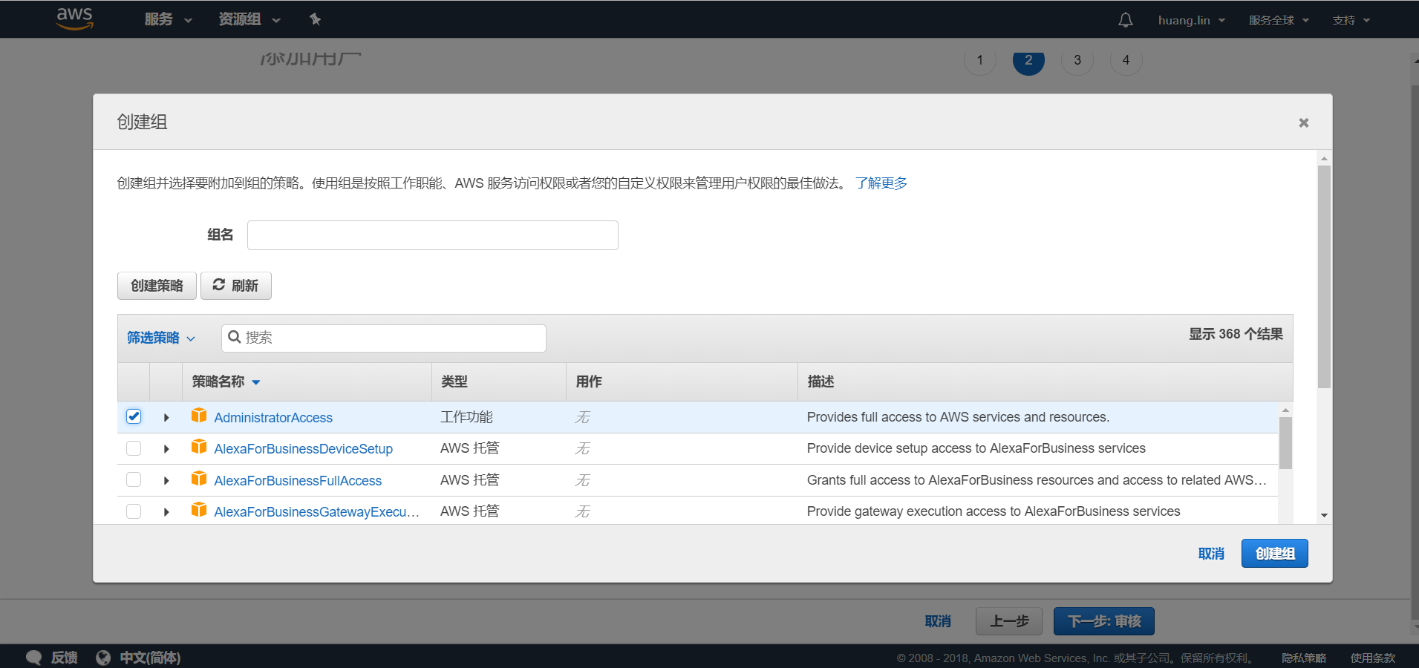Click 工作功能 type cell of AdministratorAccess
This screenshot has width=1419, height=668.
coord(466,417)
